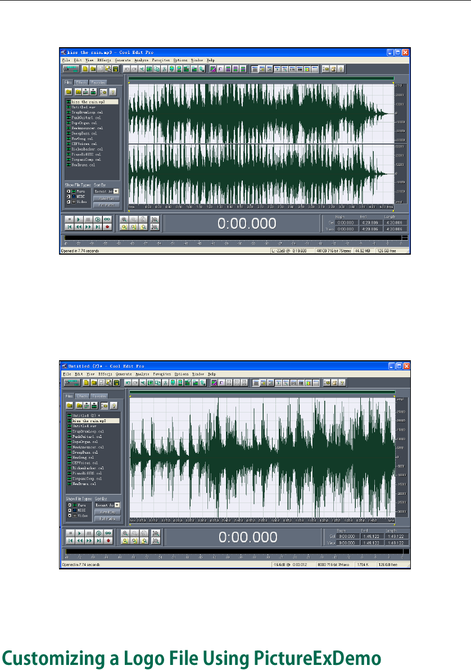Click Pause in the Untitled (2) window
The width and height of the screenshot is (471, 670).
tap(89, 533)
